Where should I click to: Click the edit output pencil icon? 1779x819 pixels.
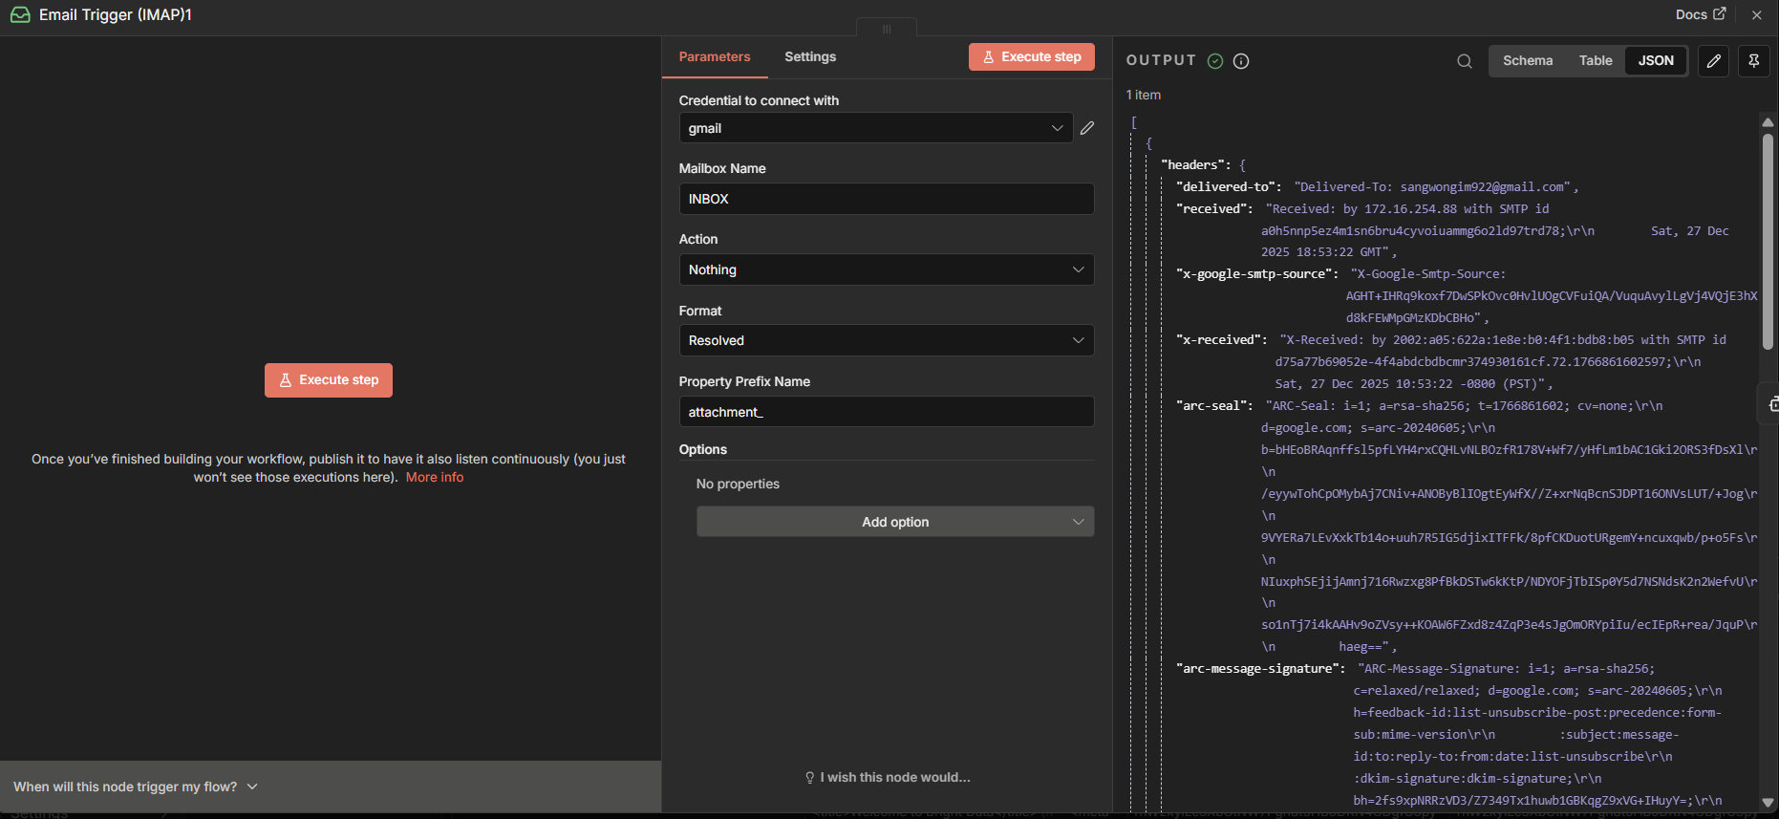1714,61
